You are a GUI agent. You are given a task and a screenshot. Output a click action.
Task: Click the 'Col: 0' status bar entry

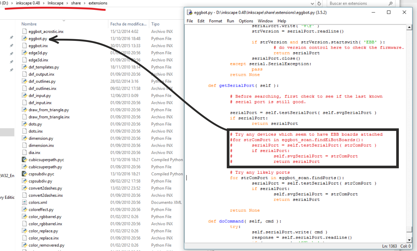pyautogui.click(x=405, y=246)
